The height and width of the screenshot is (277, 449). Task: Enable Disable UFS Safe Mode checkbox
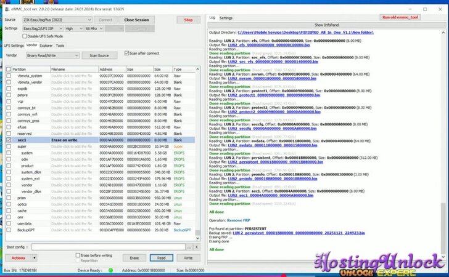25,36
